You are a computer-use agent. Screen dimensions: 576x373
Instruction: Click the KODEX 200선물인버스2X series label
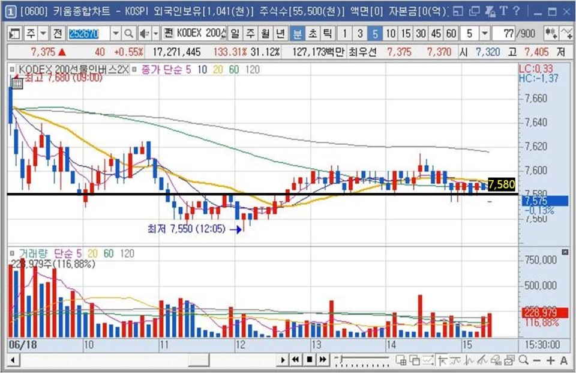[x=73, y=70]
